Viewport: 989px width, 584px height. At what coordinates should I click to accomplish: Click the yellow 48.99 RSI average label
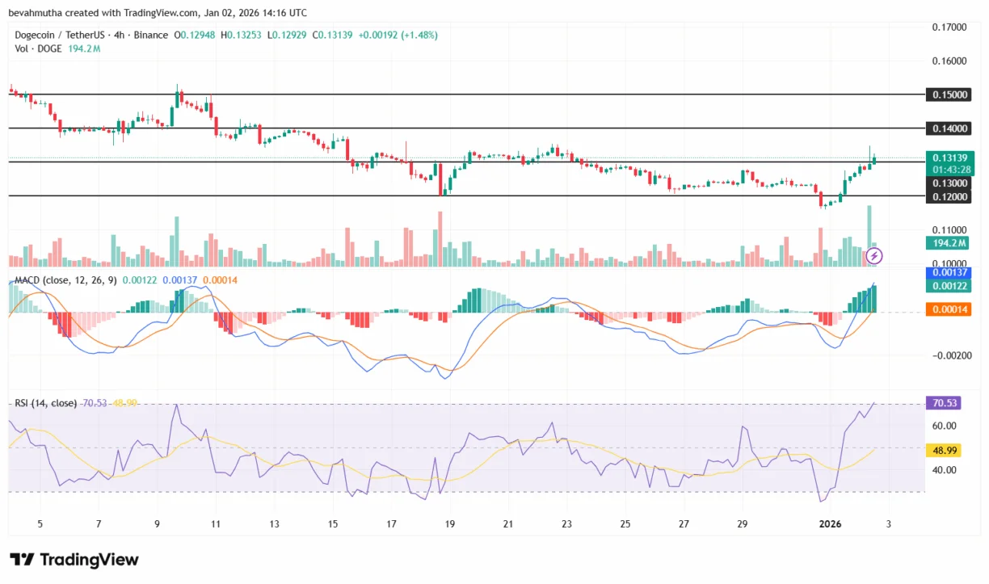pos(947,451)
